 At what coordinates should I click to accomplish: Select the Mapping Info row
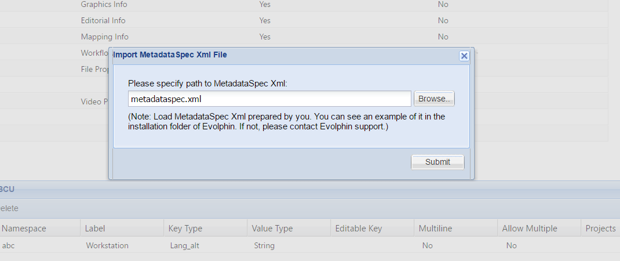[x=304, y=37]
